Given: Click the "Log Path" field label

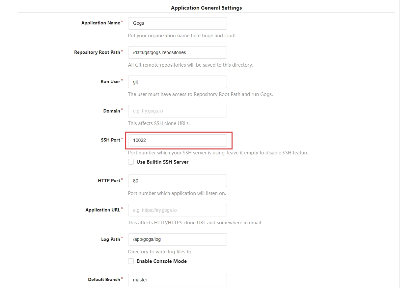Looking at the screenshot, I should point(111,239).
